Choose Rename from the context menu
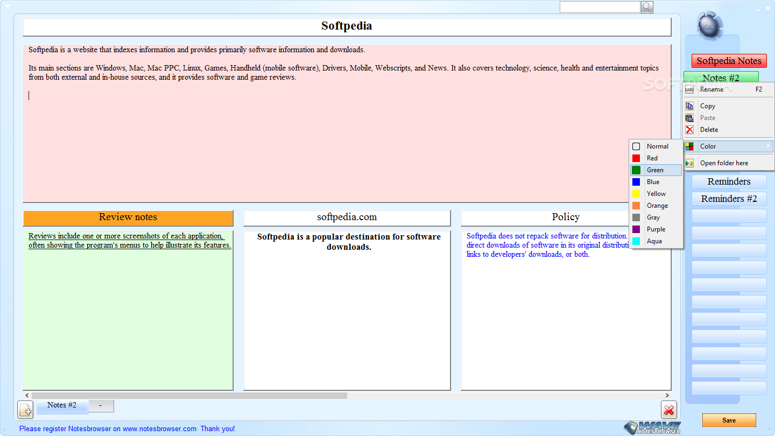The image size is (775, 436). click(729, 89)
